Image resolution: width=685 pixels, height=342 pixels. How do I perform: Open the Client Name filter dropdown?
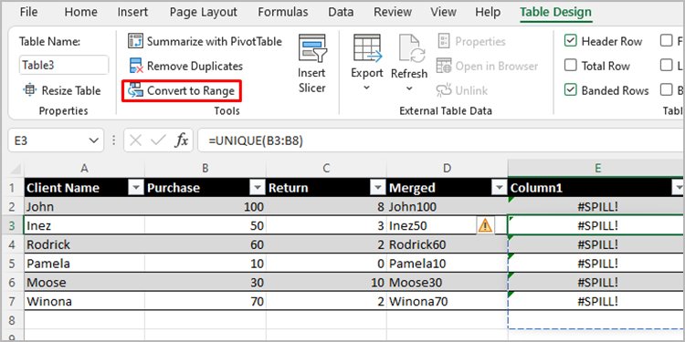(x=136, y=188)
